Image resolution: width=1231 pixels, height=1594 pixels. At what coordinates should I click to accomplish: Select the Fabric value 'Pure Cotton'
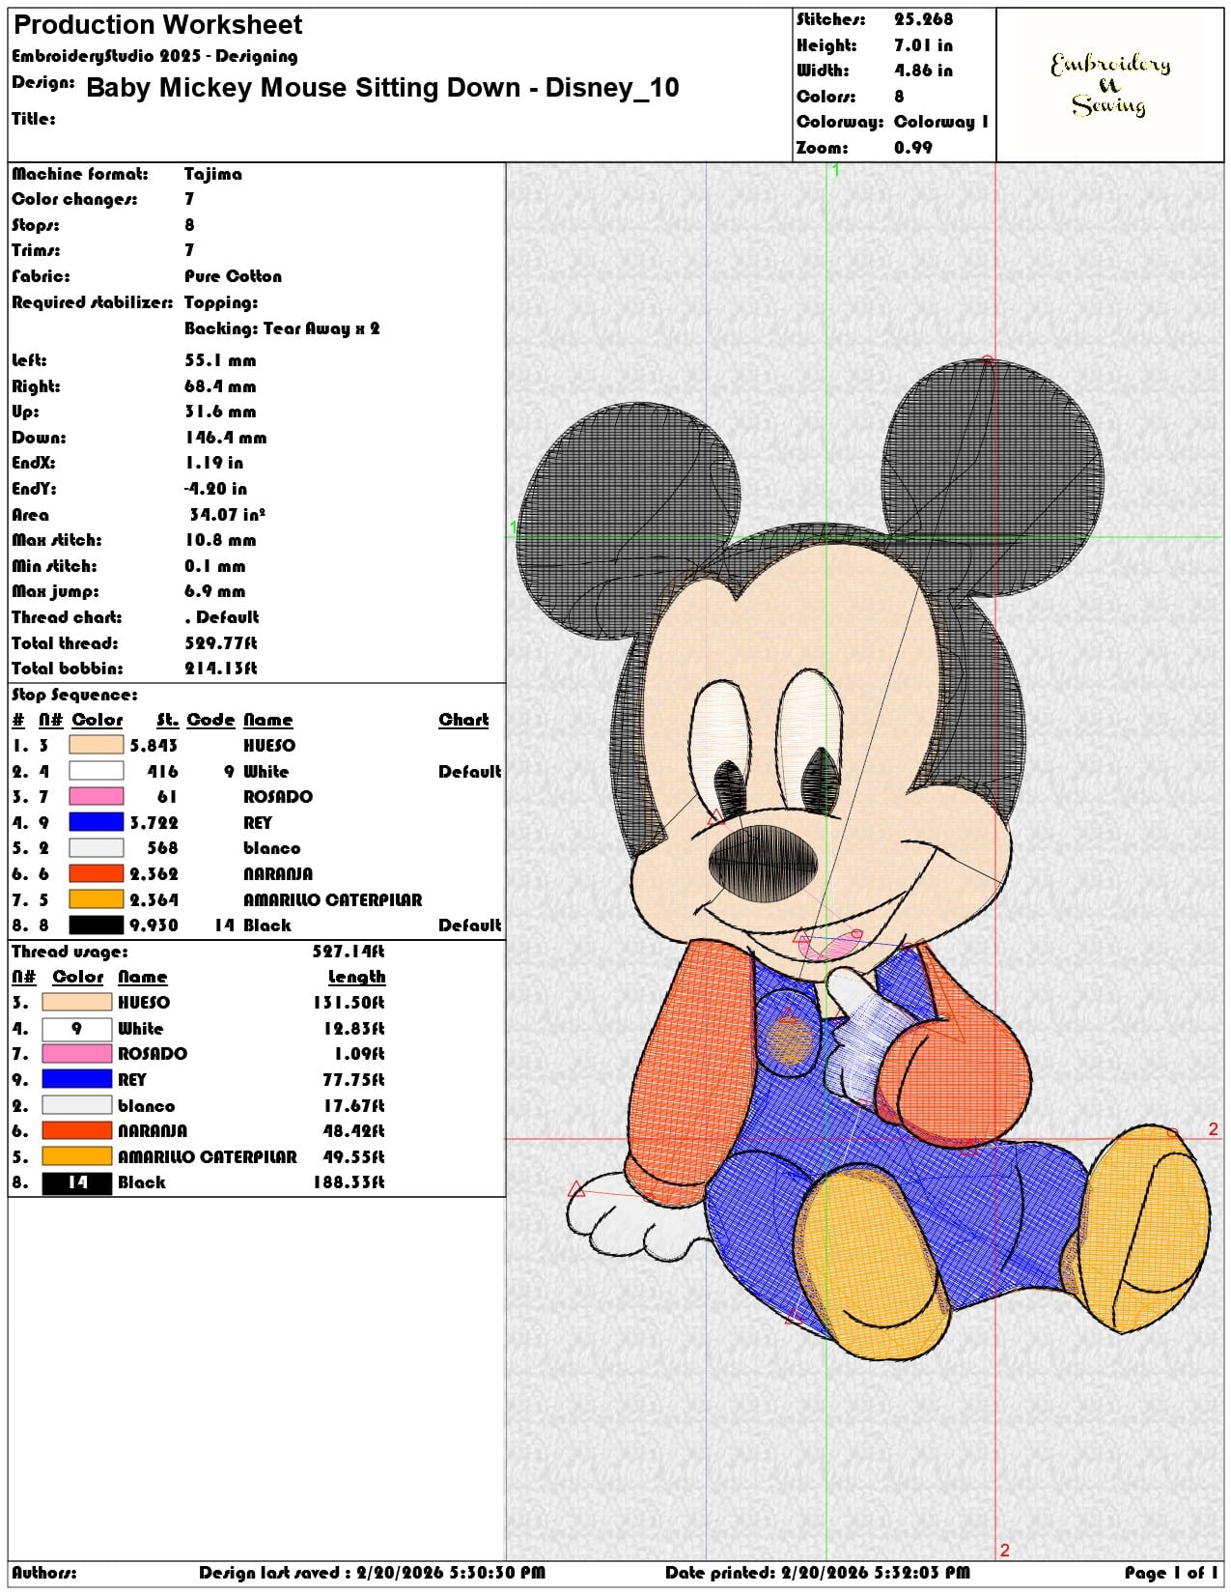233,276
